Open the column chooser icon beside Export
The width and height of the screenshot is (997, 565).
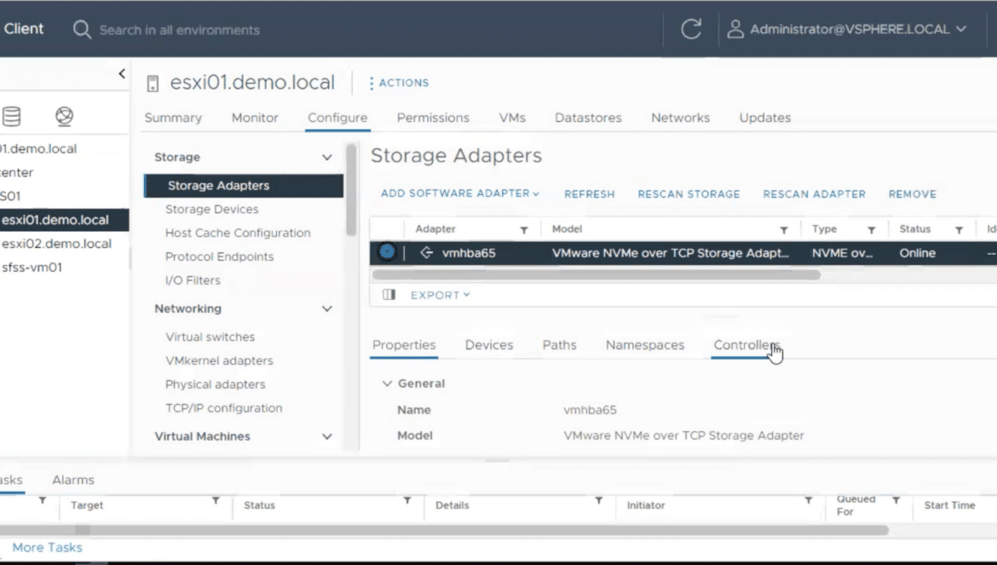(389, 294)
